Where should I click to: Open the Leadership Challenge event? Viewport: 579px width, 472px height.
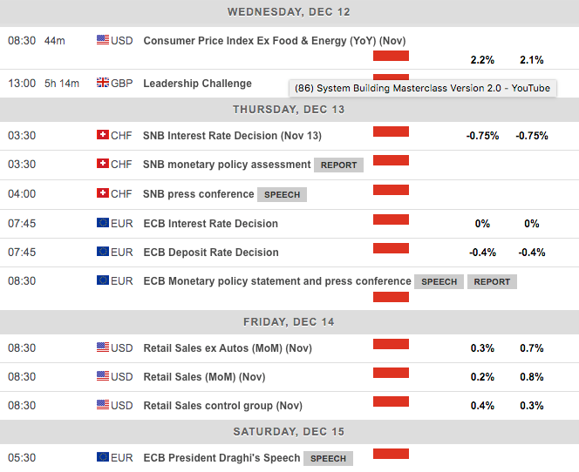pyautogui.click(x=197, y=84)
